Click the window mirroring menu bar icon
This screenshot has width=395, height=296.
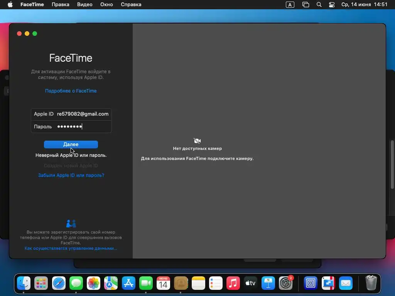point(306,5)
